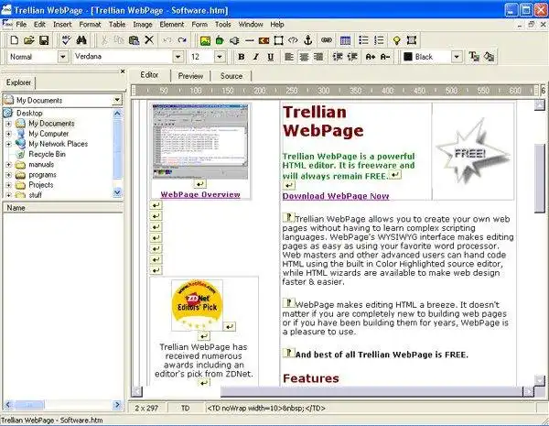Open a file with the folder icon

tap(29, 40)
